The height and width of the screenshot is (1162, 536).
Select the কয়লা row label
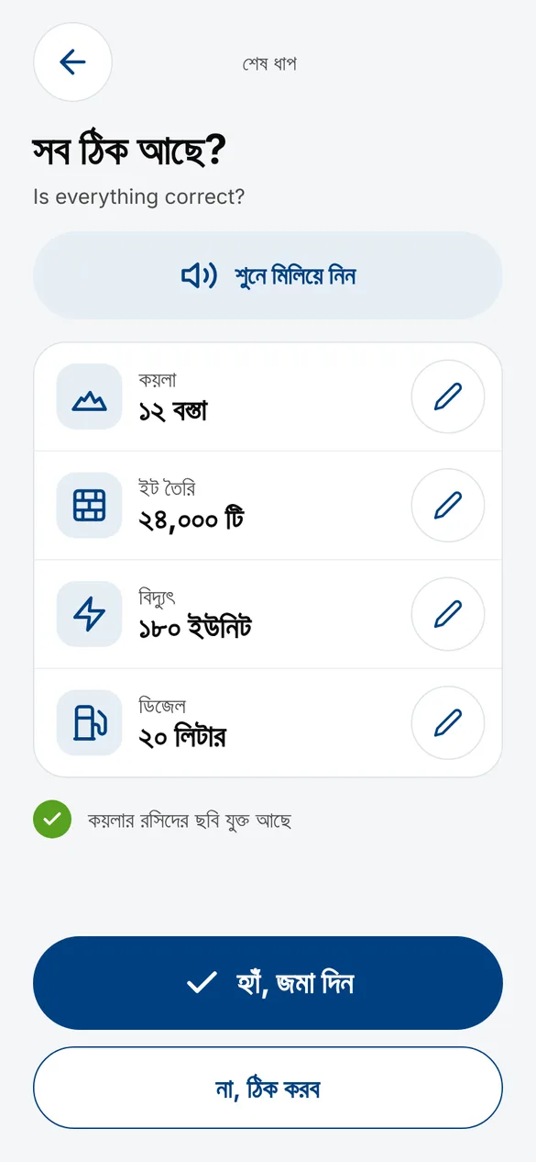tap(158, 380)
